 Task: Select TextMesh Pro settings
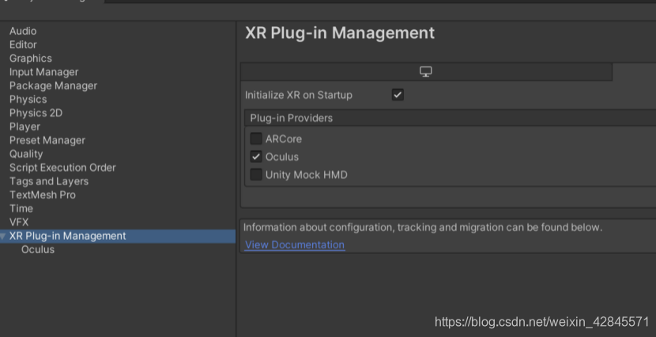pyautogui.click(x=42, y=195)
